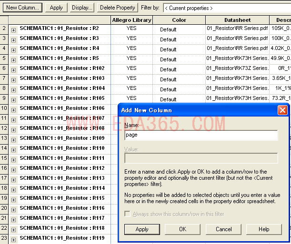Viewport: 291px width, 244px height.
Task: Cancel the Add New Column dialog
Action: point(224,229)
